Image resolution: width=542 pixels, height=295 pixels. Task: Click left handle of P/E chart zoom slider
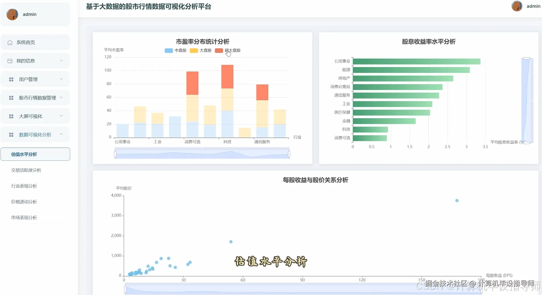click(x=115, y=154)
